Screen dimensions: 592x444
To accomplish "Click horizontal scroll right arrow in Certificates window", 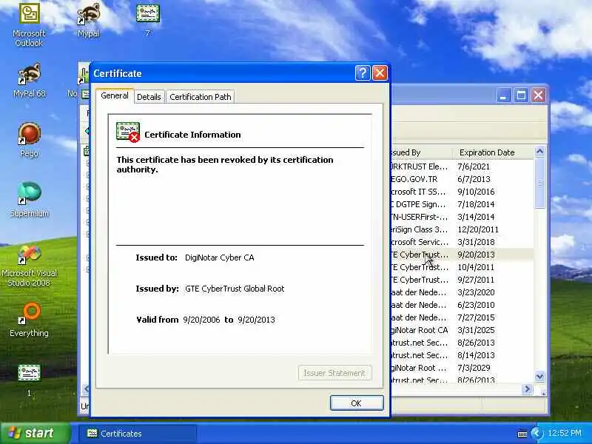I will tap(527, 388).
